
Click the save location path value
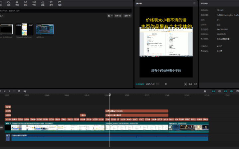pos(228,15)
